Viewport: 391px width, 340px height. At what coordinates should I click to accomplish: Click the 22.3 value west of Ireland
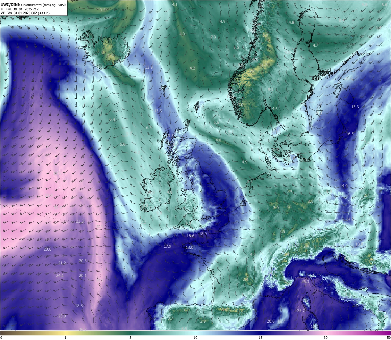click(x=80, y=221)
